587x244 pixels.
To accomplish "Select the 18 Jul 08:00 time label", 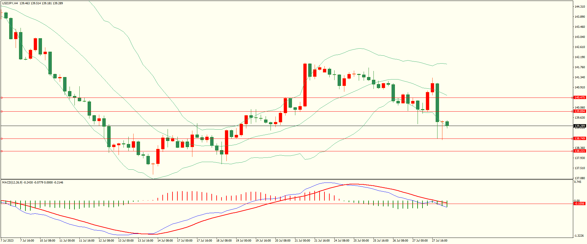I will coord(224,241).
